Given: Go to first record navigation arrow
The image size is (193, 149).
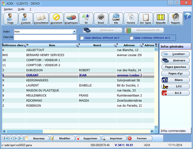Looking at the screenshot, I should (6, 138).
